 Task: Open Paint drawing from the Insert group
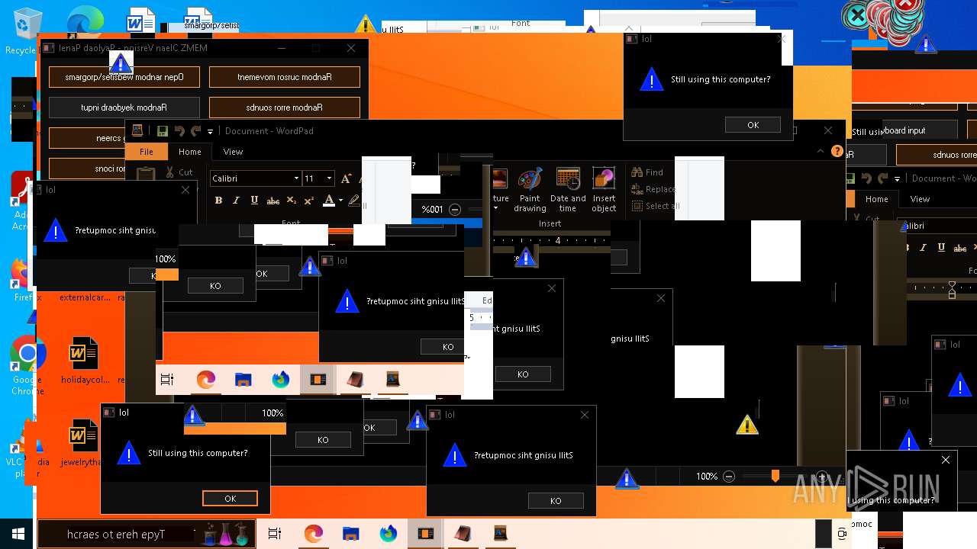pyautogui.click(x=530, y=191)
